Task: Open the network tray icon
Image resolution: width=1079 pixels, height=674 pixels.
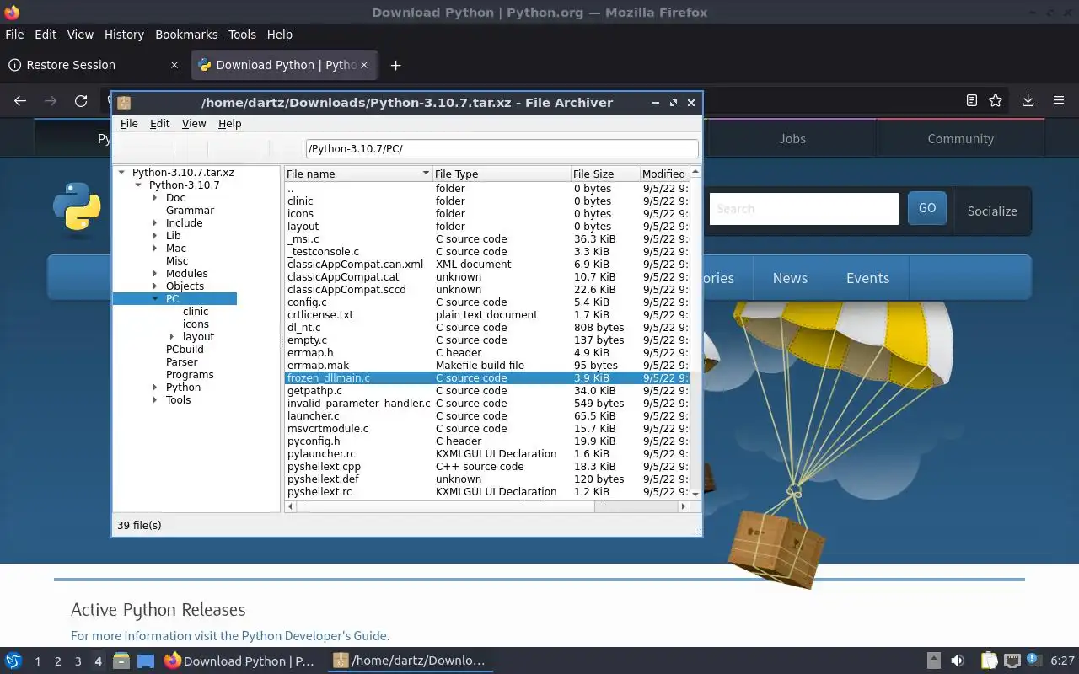Action: [x=1012, y=661]
